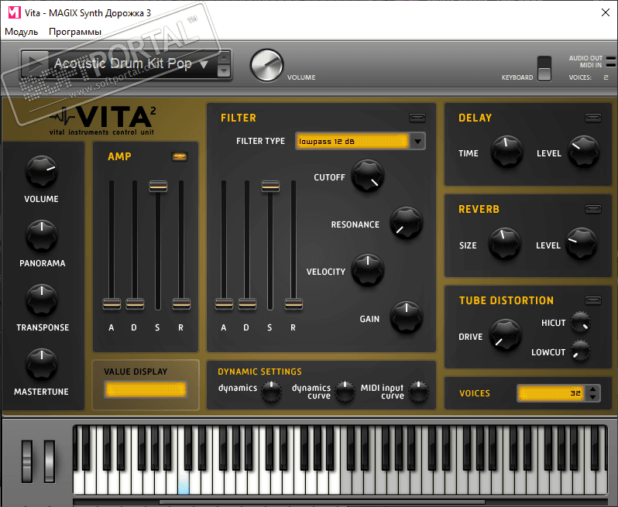Click the AUDIO OUT indicator LED

[x=610, y=58]
